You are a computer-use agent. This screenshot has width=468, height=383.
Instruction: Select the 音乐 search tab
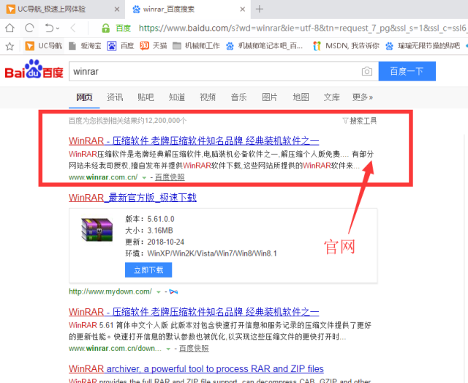click(239, 97)
